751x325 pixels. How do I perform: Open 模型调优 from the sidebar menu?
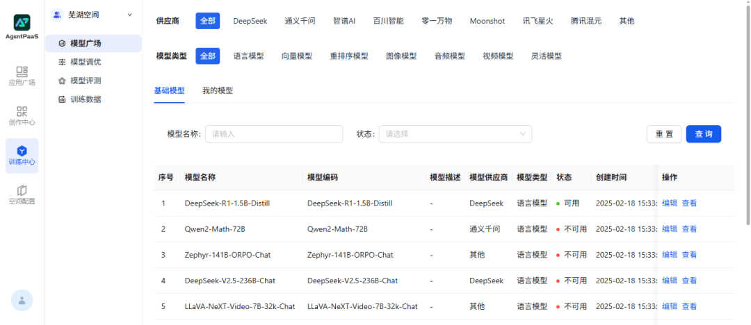(85, 62)
